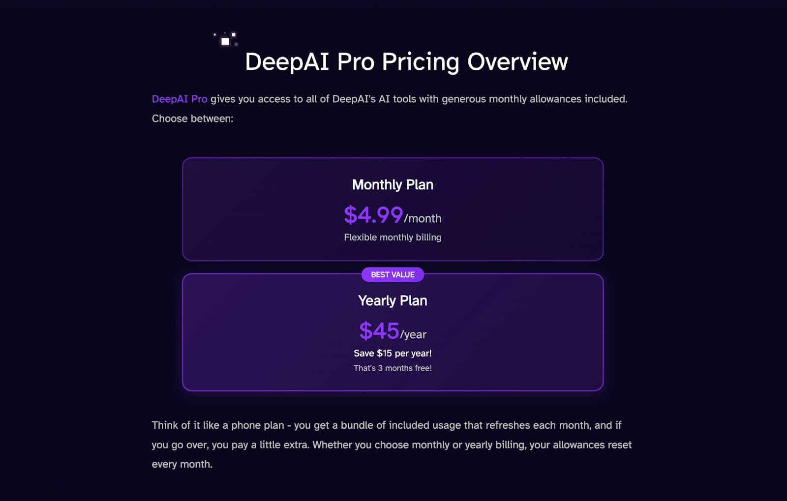Click the small dot beside sparkle logo
This screenshot has height=501, width=787.
214,34
